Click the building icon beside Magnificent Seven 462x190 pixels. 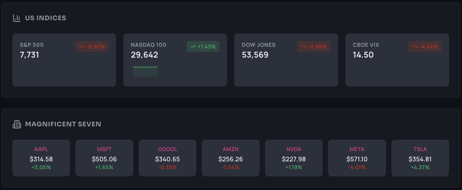(17, 124)
